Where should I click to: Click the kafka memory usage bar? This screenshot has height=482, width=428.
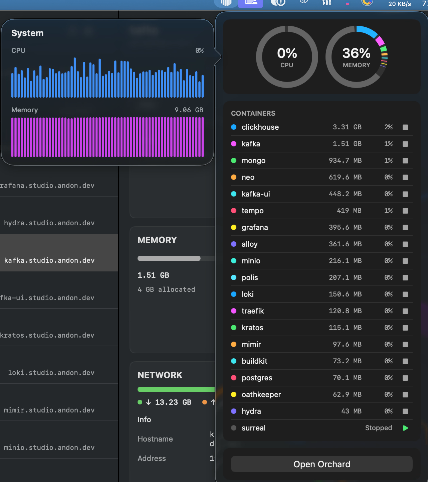point(176,258)
